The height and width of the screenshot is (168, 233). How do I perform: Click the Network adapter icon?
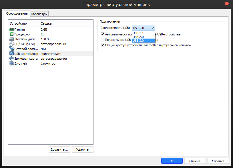point(12,49)
